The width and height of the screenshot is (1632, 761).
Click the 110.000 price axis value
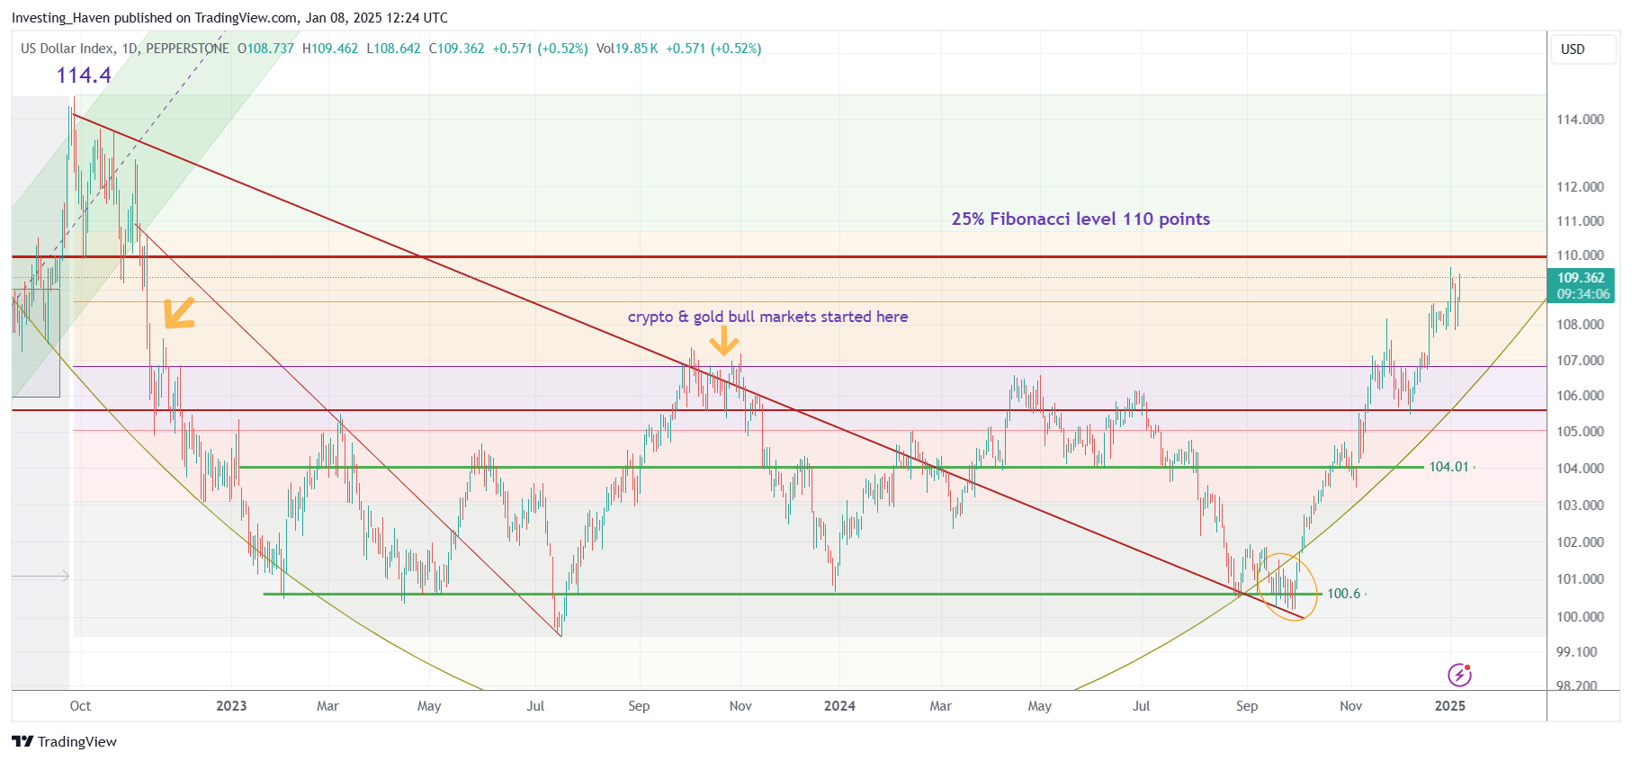(x=1580, y=255)
